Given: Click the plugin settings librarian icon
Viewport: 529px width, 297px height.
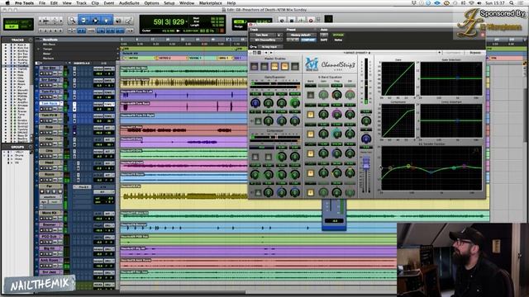Looking at the screenshot, I should [255, 53].
